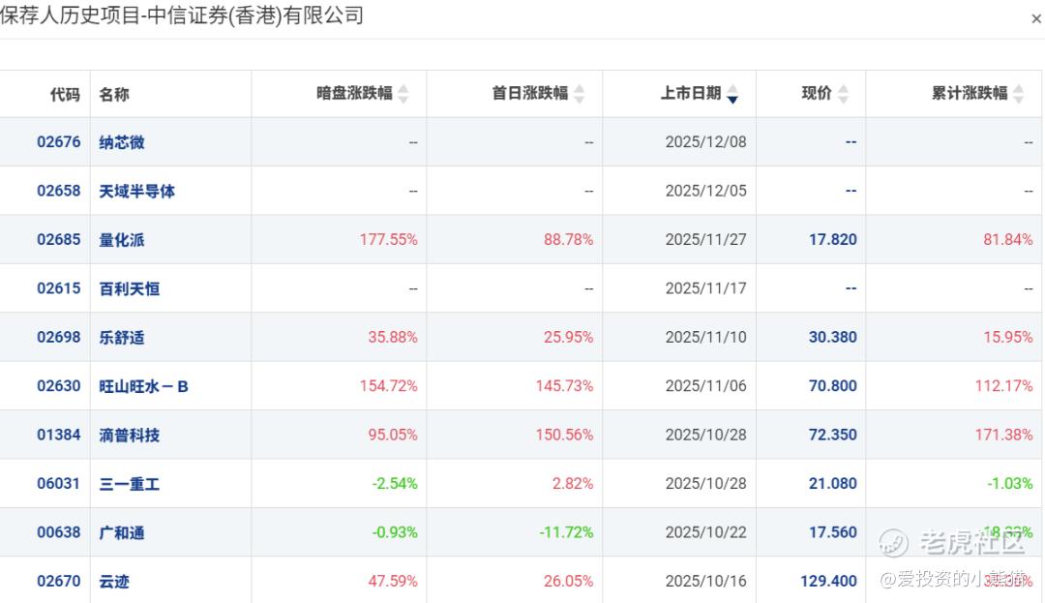Select the 35.88% grey-market value
1045x603 pixels.
point(393,337)
